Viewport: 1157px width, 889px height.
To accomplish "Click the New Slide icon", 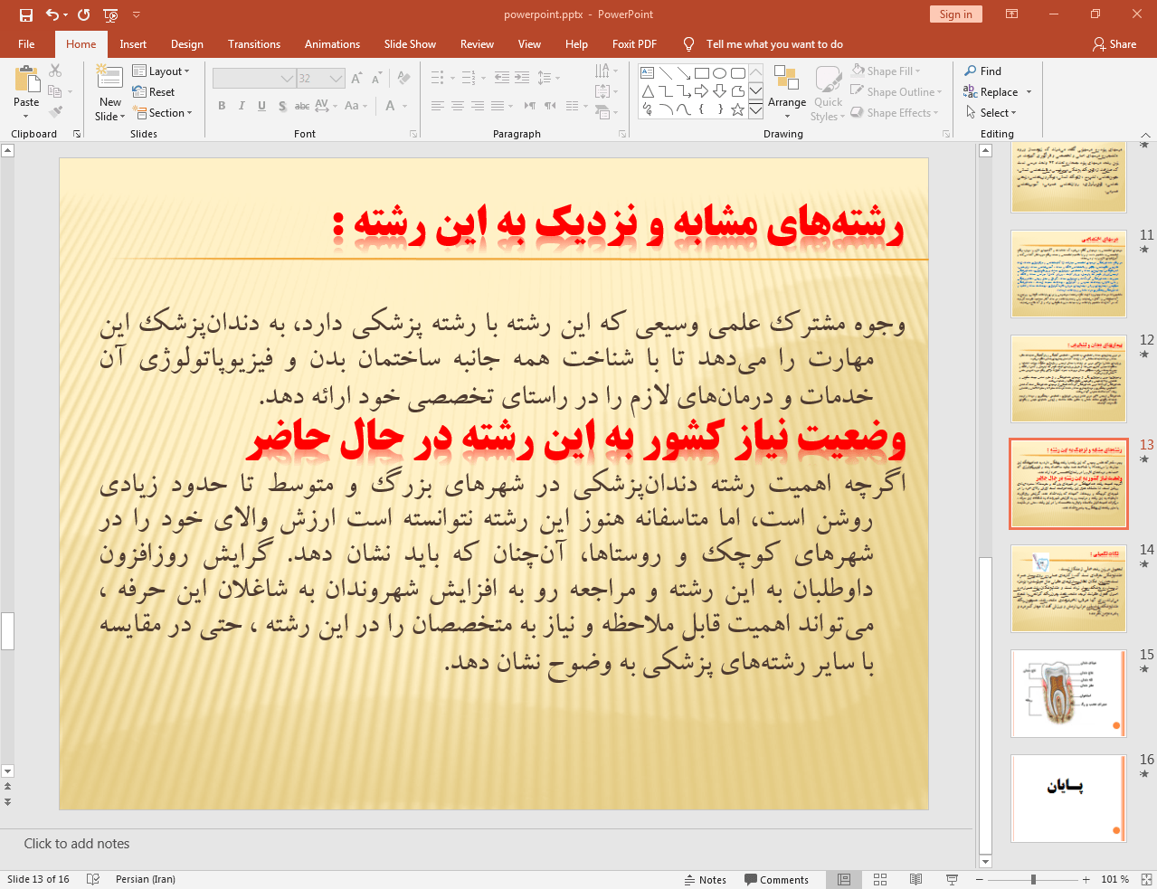I will tap(109, 77).
